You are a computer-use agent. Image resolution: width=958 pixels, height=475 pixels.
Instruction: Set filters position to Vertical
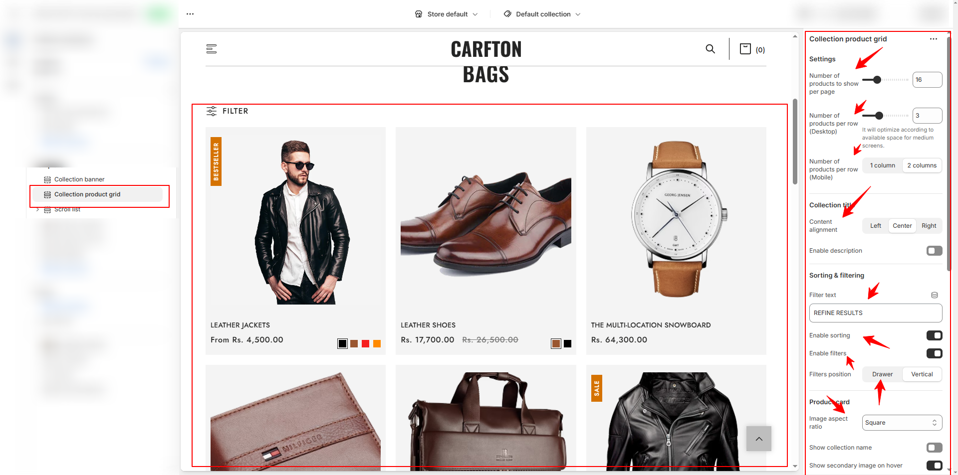(922, 374)
